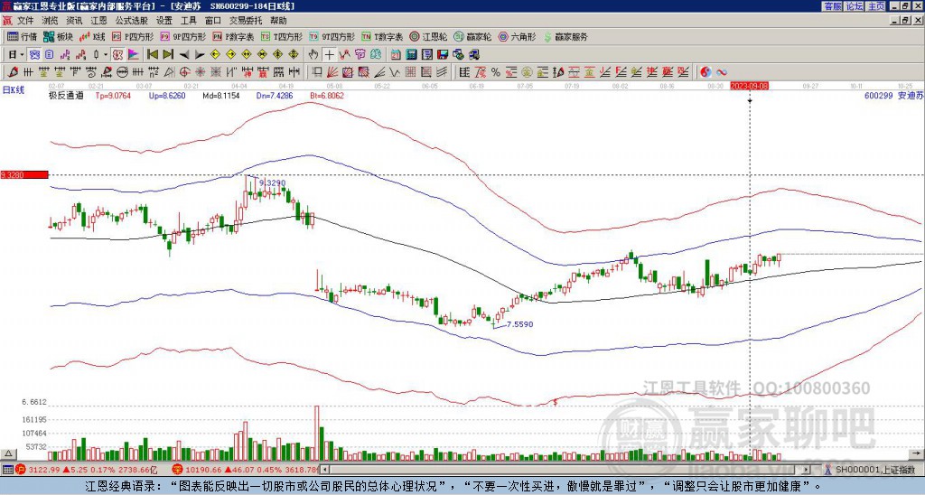
Task: Open the calendar date icon
Action: click(x=396, y=55)
